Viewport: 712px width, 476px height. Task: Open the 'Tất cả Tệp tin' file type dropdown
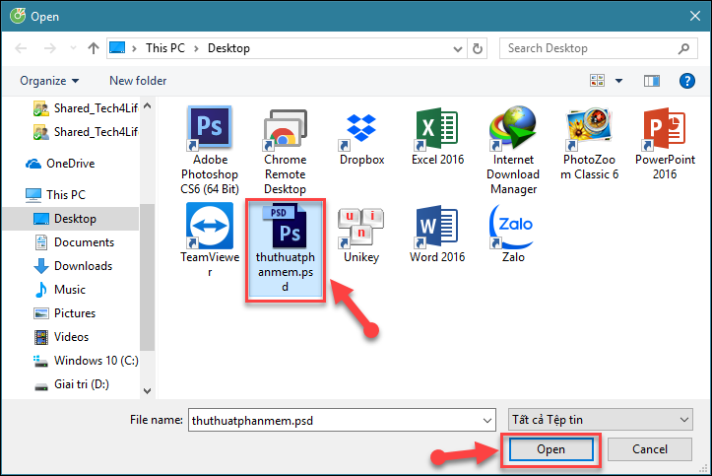click(x=601, y=420)
